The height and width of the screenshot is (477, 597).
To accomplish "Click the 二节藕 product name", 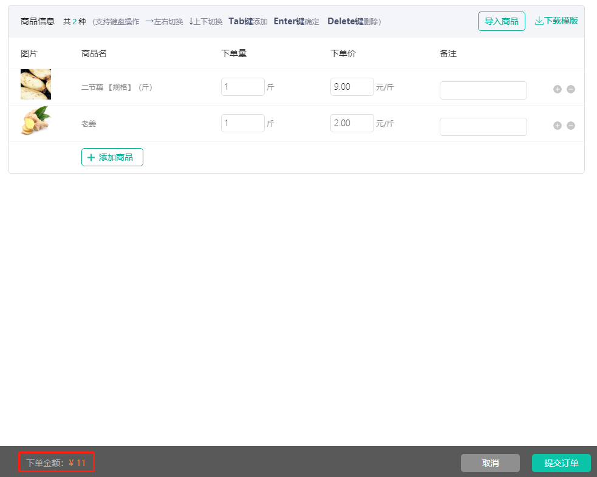I will click(117, 87).
